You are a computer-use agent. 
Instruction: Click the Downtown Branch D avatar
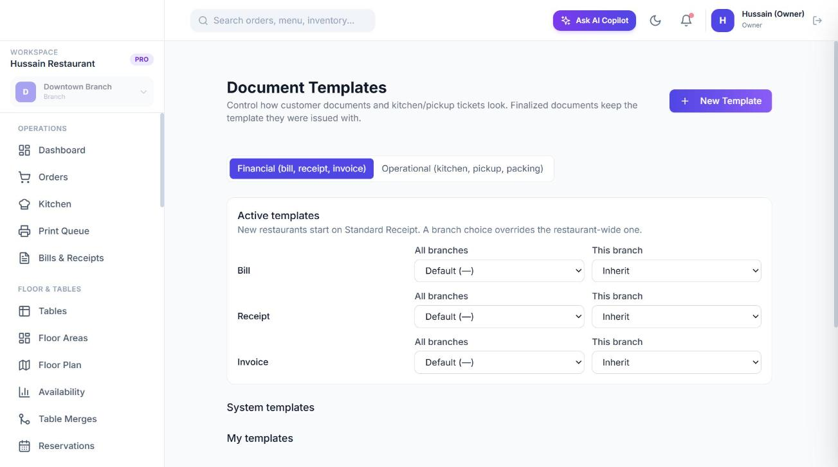click(26, 92)
